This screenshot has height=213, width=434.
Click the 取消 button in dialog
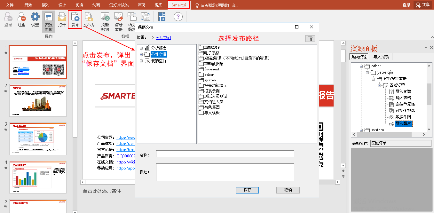[288, 190]
